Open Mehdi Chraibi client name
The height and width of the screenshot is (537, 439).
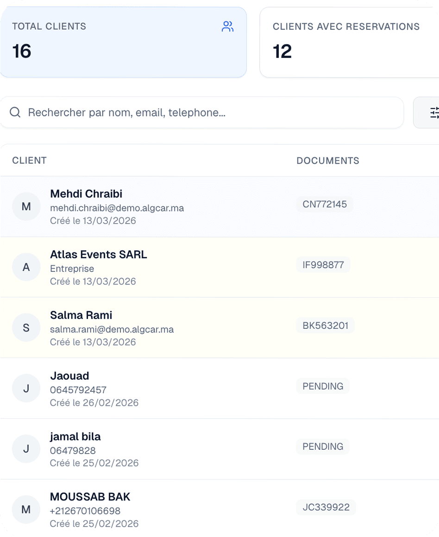pos(86,194)
